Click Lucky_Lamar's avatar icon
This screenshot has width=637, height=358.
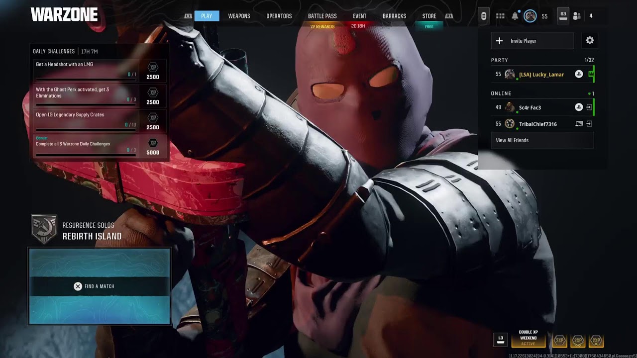tap(510, 74)
